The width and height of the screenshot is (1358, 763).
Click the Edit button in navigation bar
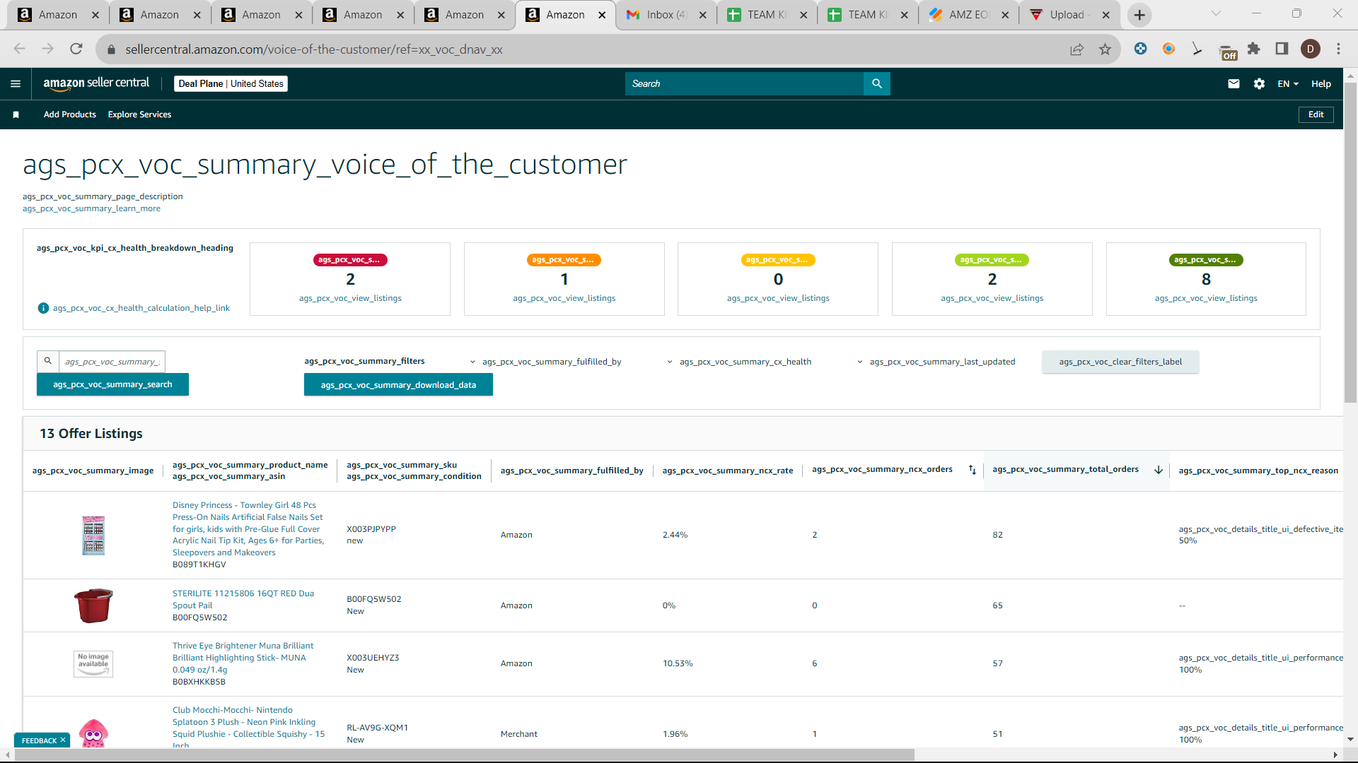[x=1316, y=114]
